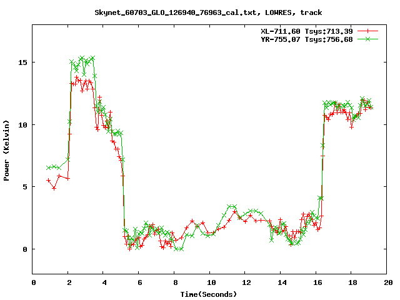Click the x-axis tick label 20
This screenshot has height=300, width=400.
(388, 282)
